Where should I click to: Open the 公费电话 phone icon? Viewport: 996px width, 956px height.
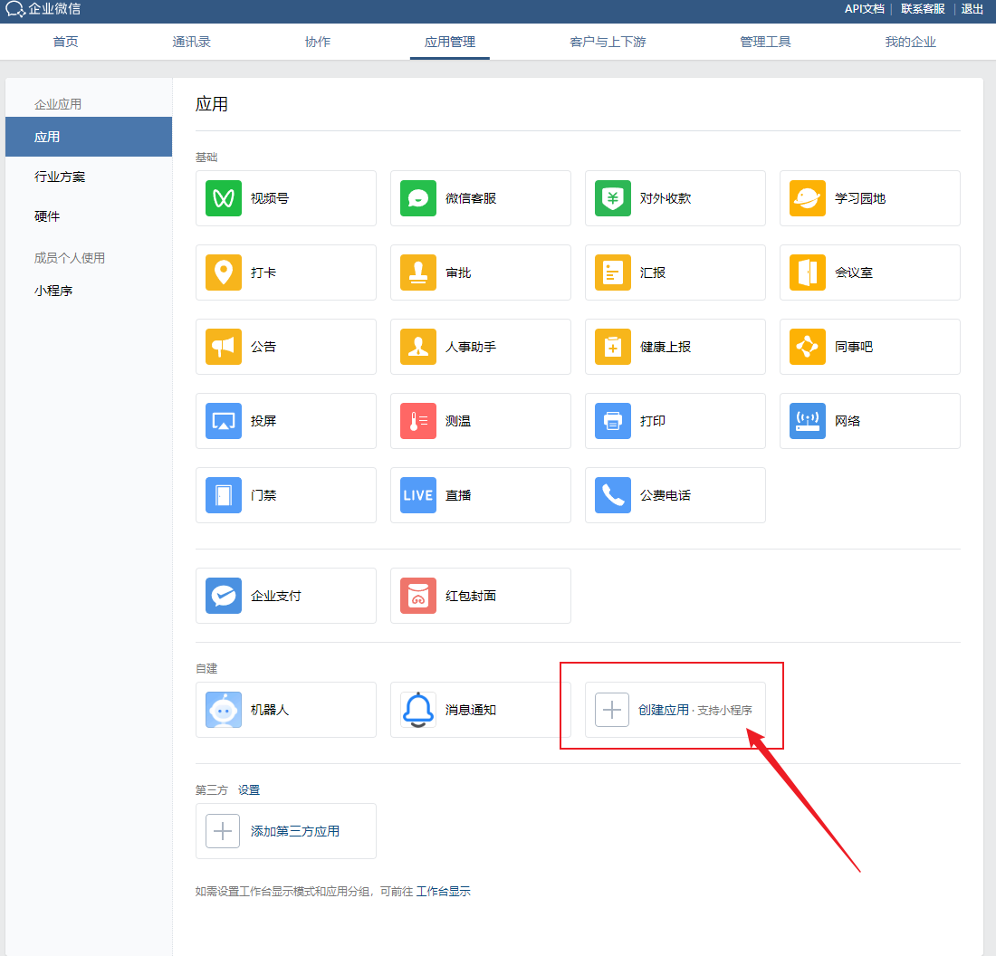[x=612, y=495]
